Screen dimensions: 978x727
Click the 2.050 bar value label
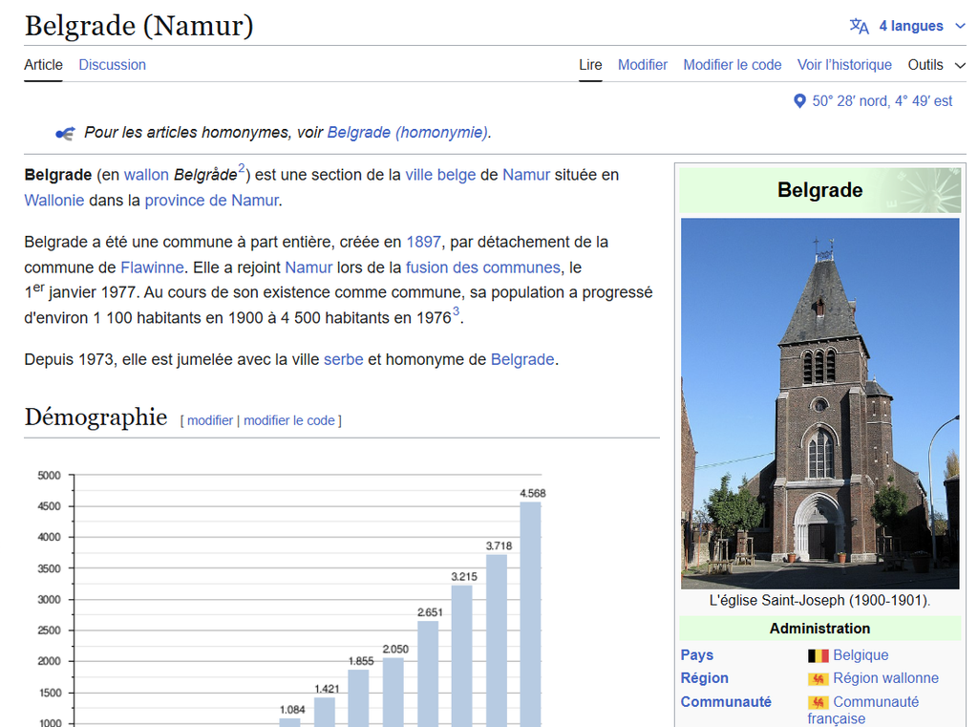tap(395, 650)
